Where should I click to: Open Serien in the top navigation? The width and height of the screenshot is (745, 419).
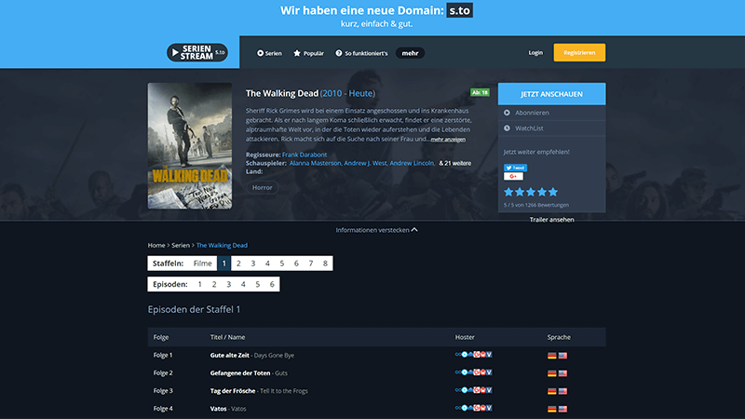click(269, 53)
